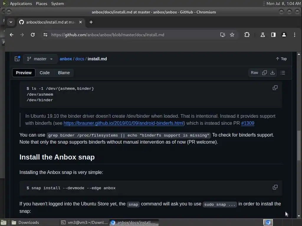The width and height of the screenshot is (302, 226).
Task: Open the docs folder breadcrumb
Action: coord(80,59)
